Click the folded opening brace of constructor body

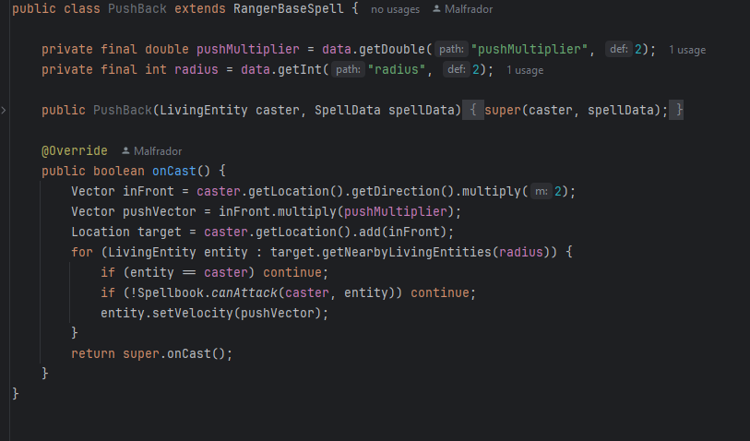click(x=473, y=111)
